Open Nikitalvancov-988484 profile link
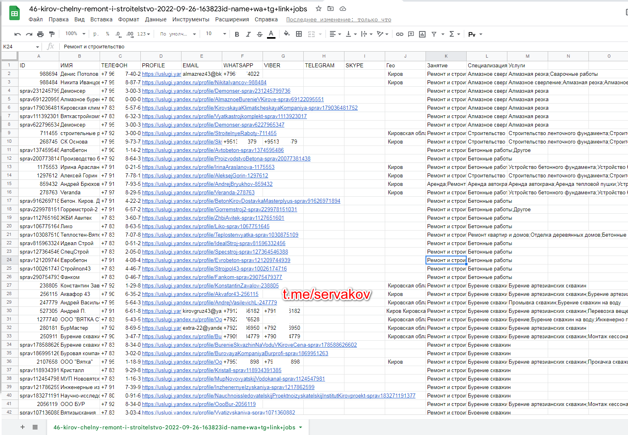Viewport: 628px width, 435px height. (204, 82)
